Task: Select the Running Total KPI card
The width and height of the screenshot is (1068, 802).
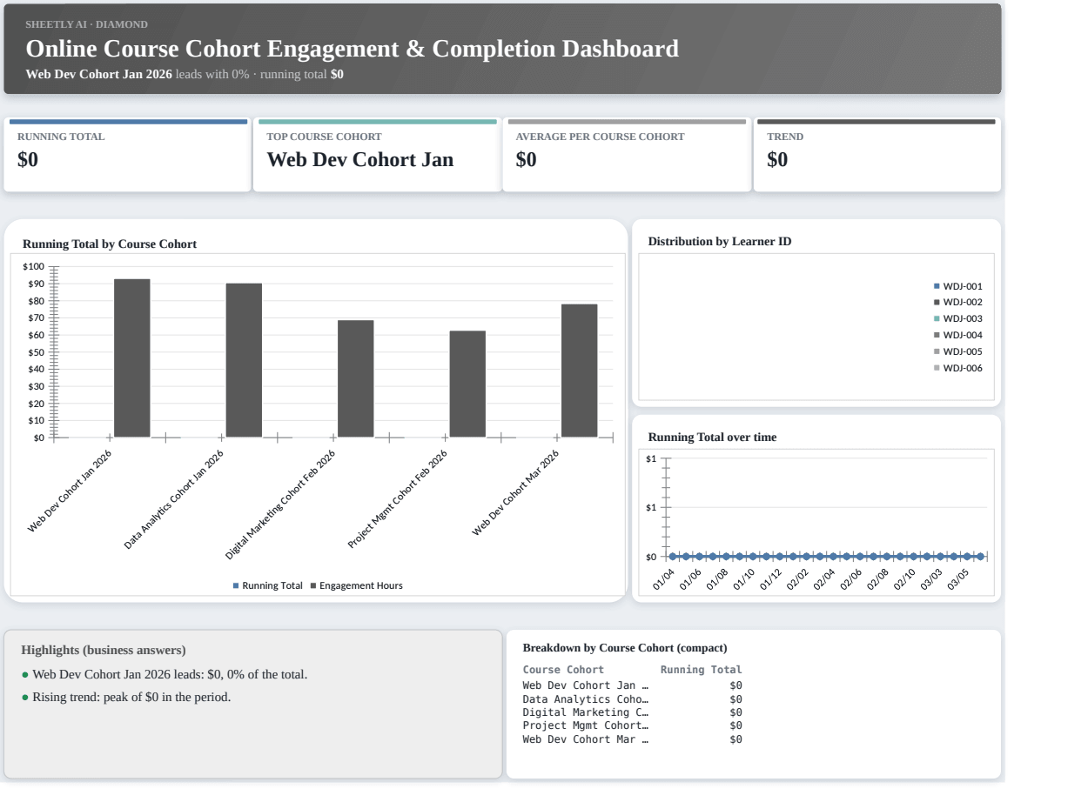Action: pos(128,156)
